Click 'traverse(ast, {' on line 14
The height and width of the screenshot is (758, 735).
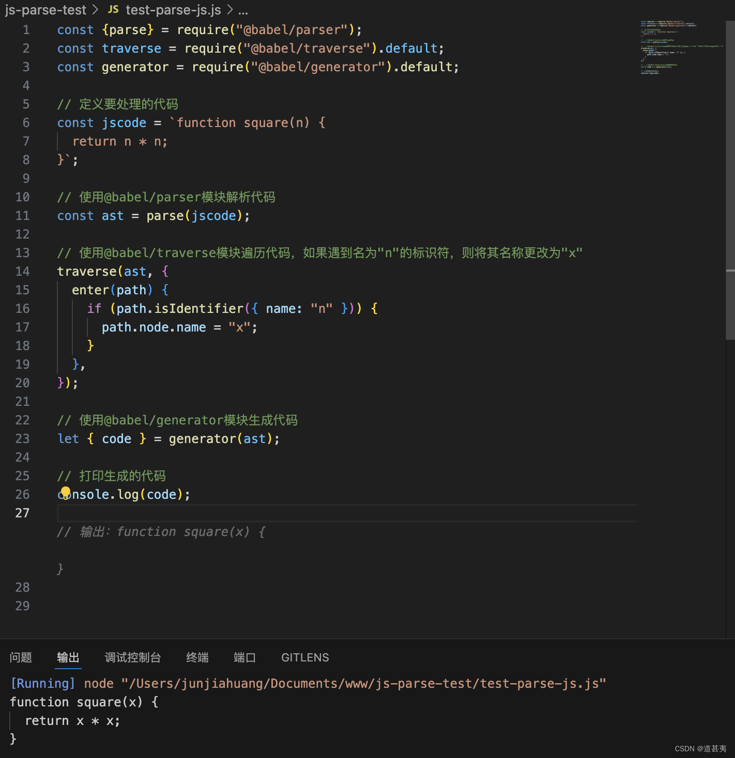click(x=113, y=271)
